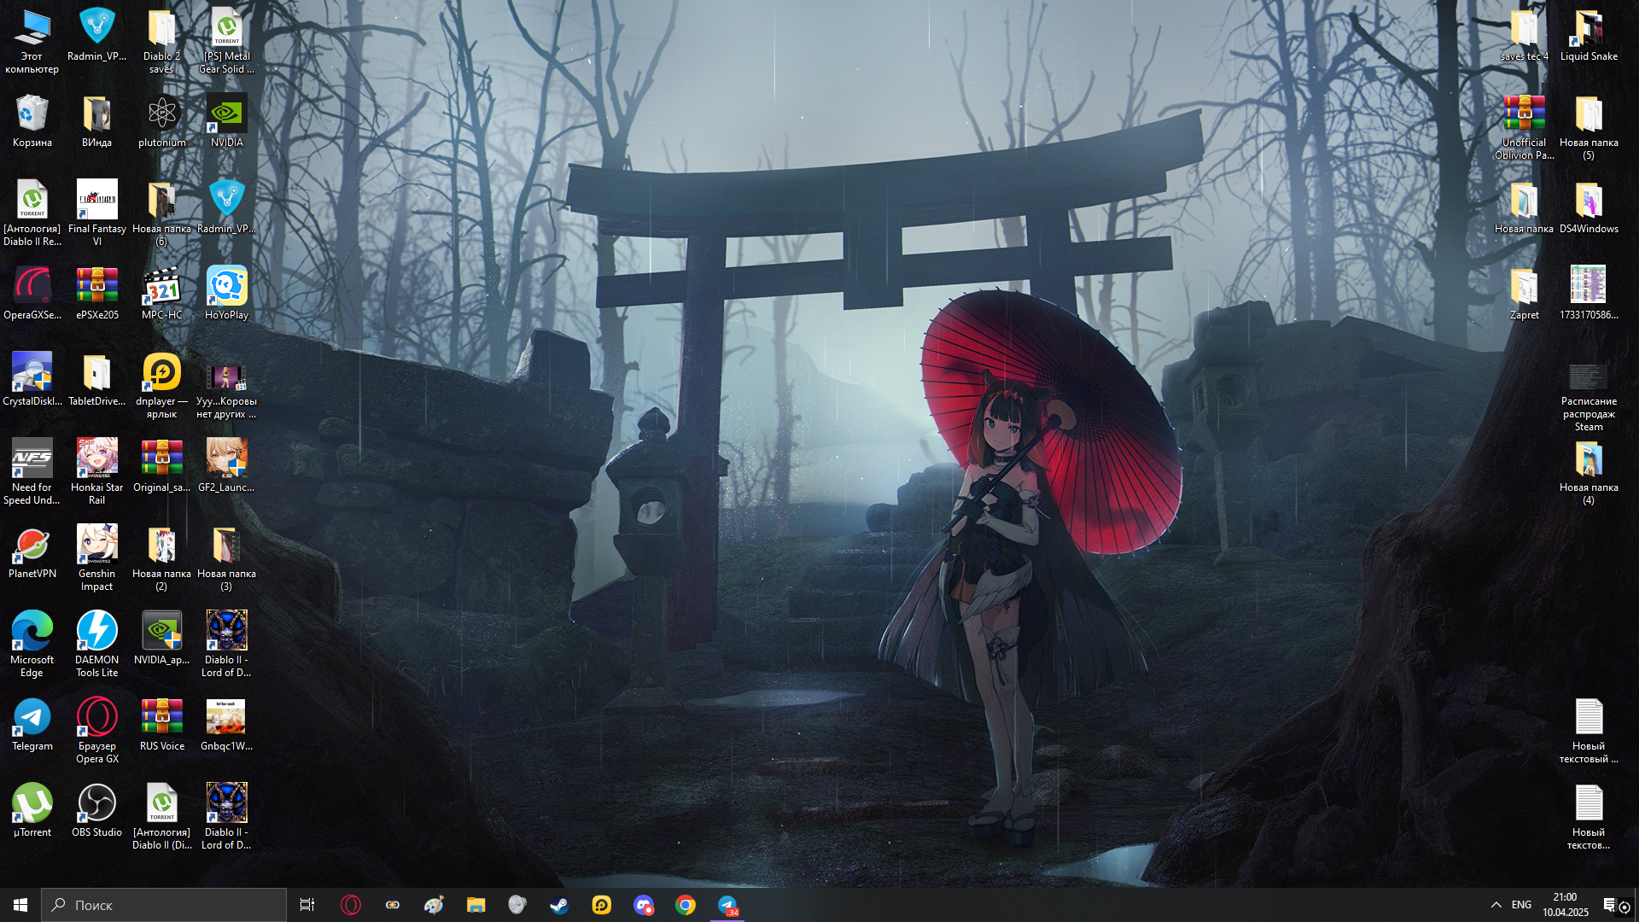Open Opera GX from the taskbar
1639x922 pixels.
350,905
